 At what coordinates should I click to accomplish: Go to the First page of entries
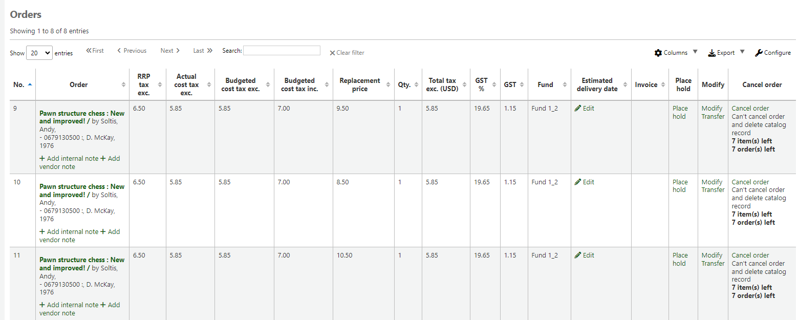coord(95,51)
